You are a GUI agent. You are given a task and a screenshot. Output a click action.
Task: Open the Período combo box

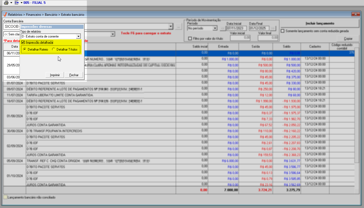tap(215, 28)
